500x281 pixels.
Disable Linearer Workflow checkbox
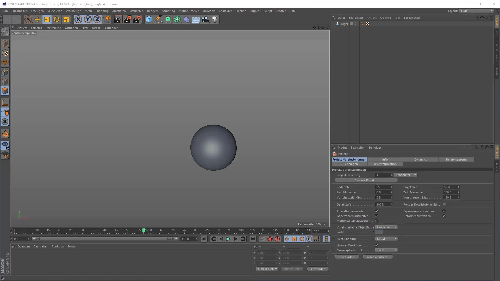pyautogui.click(x=377, y=245)
